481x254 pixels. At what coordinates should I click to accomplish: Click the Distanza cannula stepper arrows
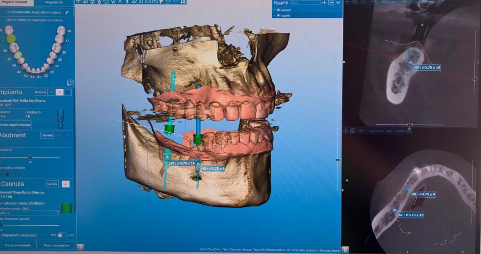coord(58,213)
